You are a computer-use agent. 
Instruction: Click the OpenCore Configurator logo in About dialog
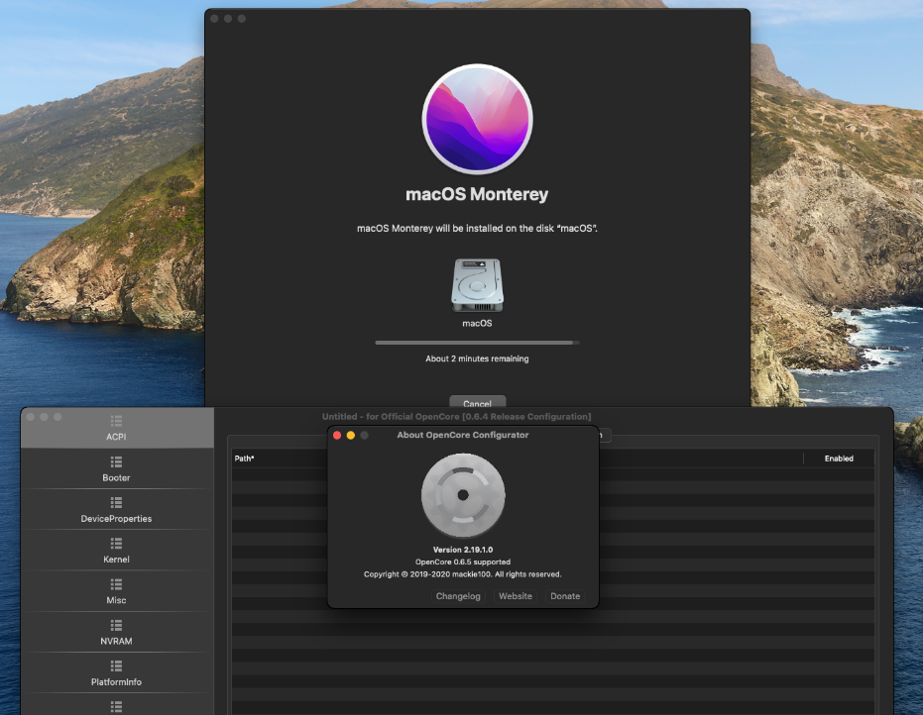click(x=463, y=495)
